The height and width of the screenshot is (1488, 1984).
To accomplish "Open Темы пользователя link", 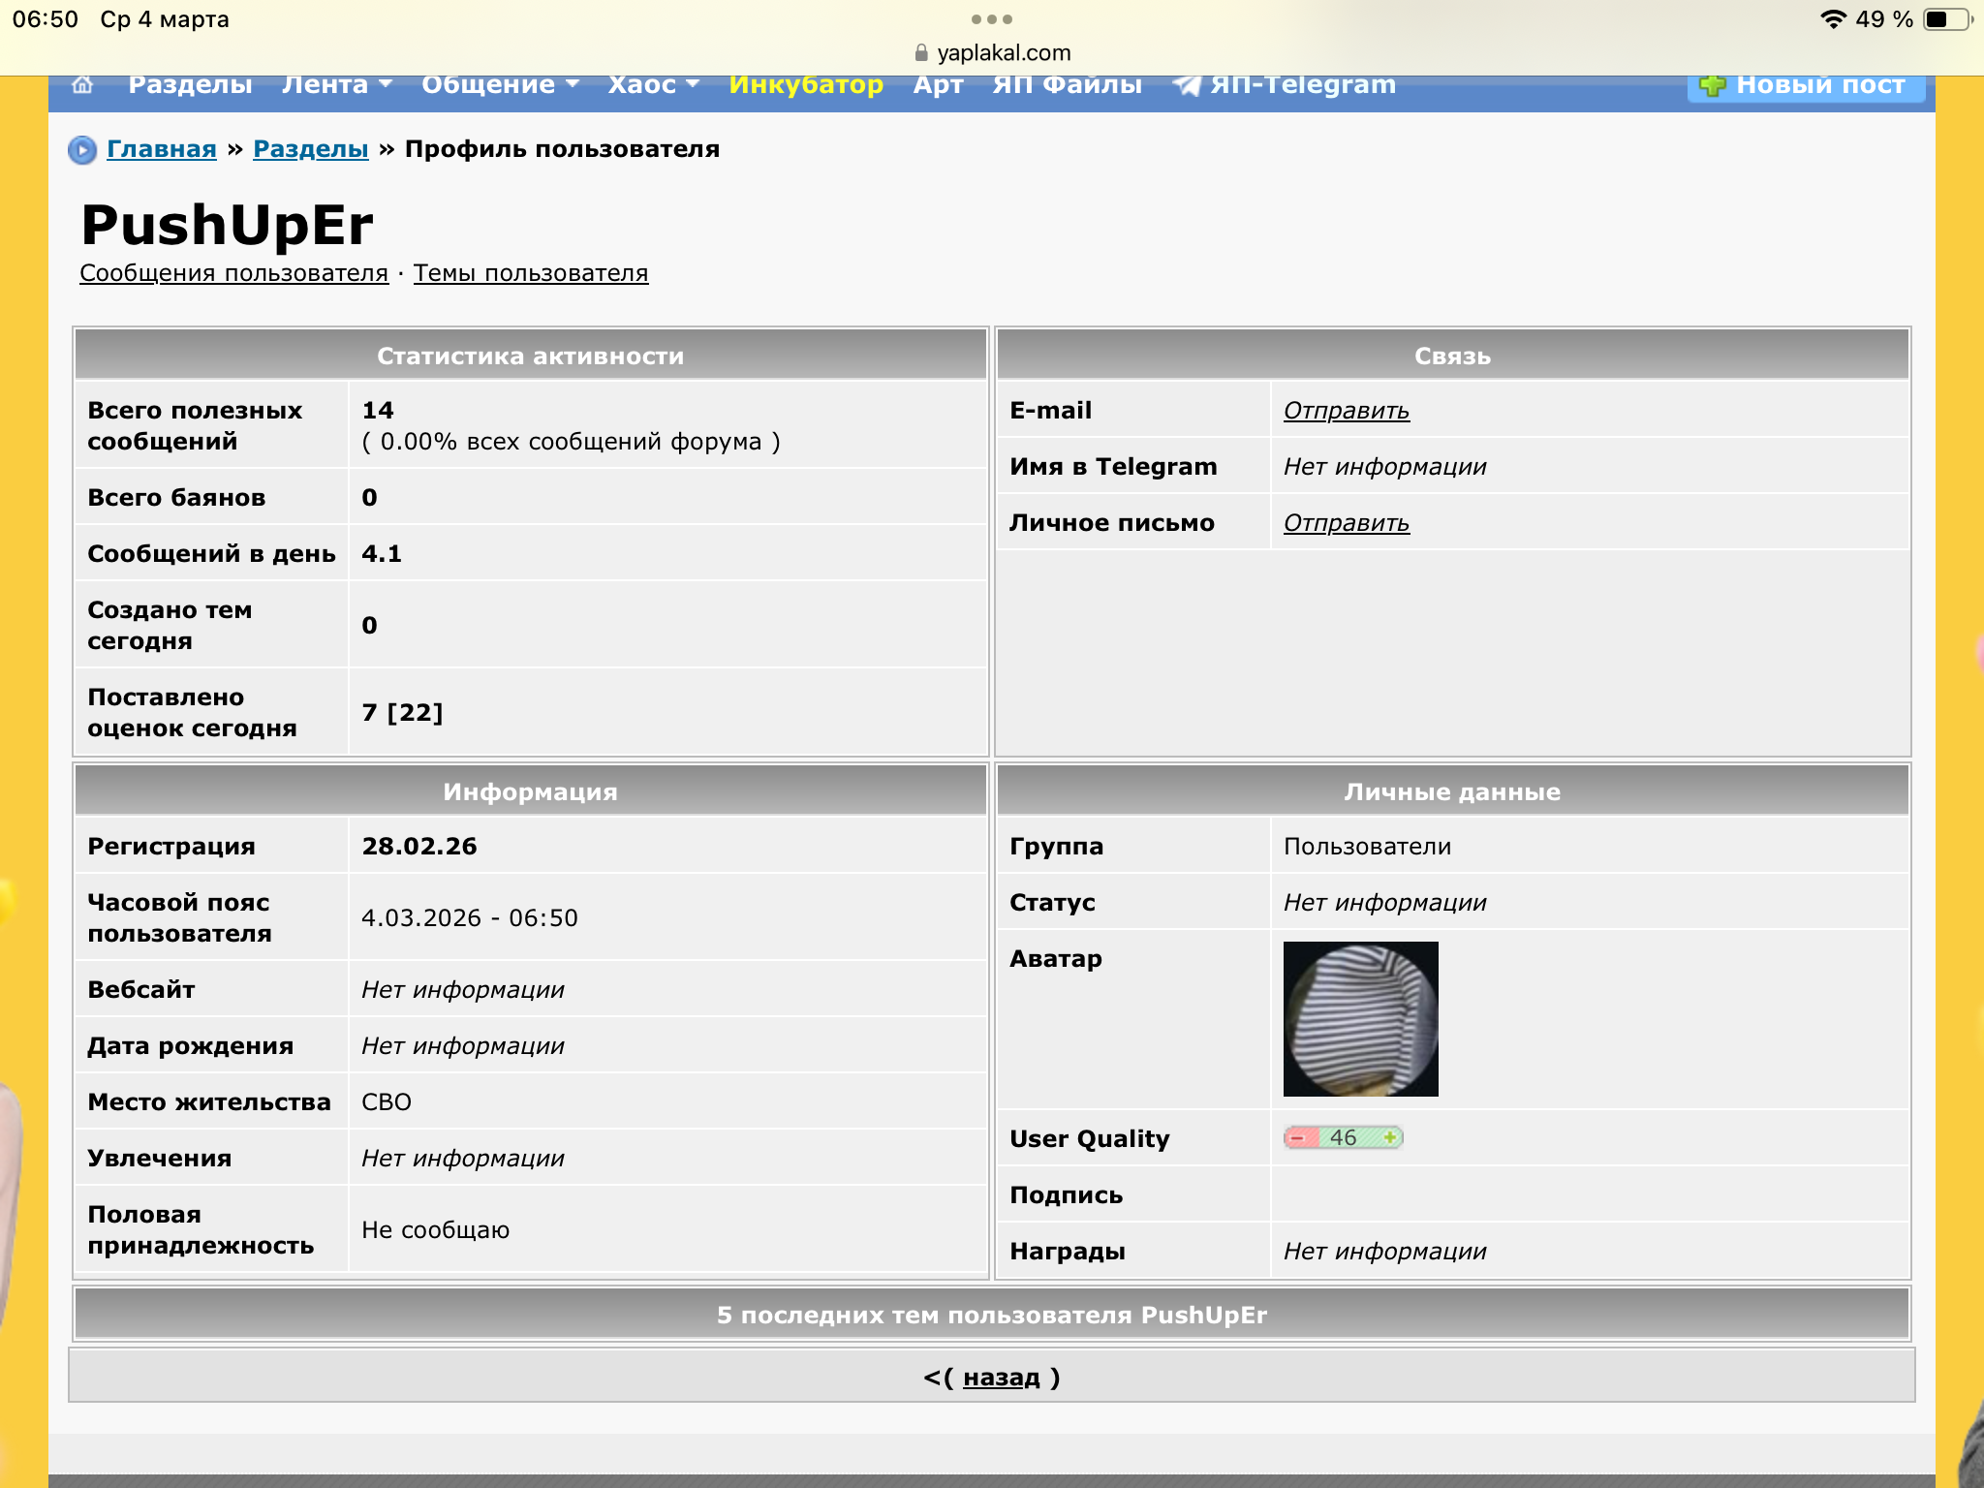I will tap(531, 273).
